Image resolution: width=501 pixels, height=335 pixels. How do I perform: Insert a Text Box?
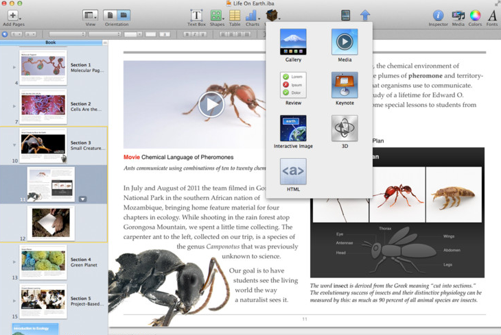[196, 16]
